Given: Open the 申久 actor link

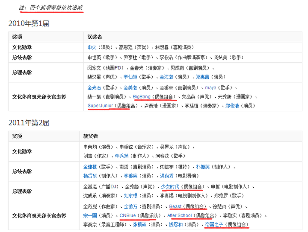Looking at the screenshot, I should point(92,47).
